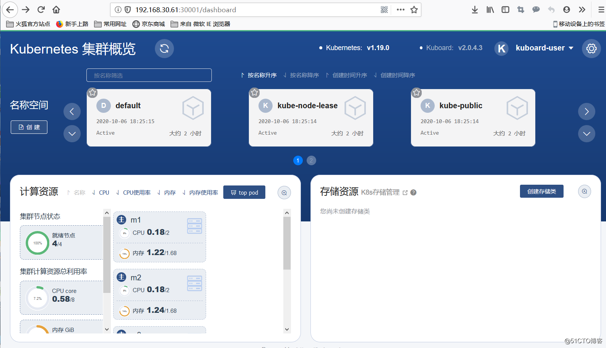Open the Firefox account avatar icon
Viewport: 606px width, 348px height.
click(x=567, y=10)
